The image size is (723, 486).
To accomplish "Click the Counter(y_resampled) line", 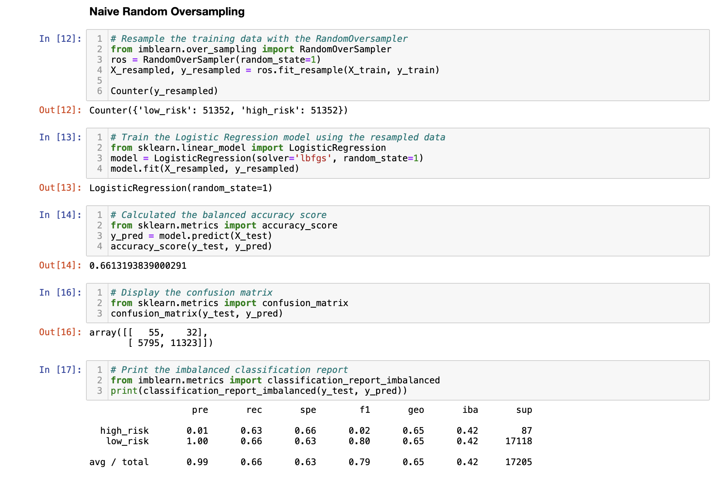I will (164, 91).
